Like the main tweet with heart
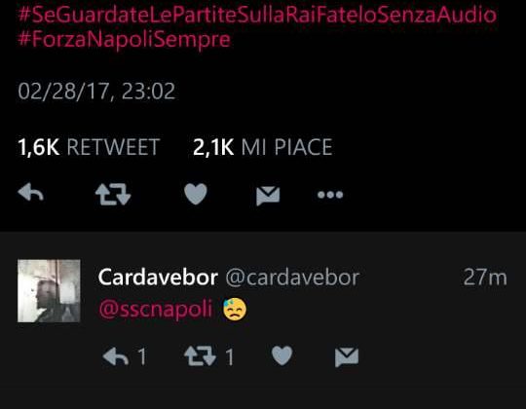 point(196,194)
